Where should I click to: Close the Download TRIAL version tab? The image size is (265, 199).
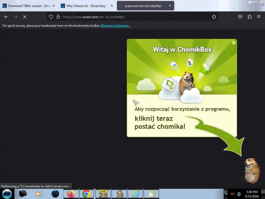[x=54, y=6]
